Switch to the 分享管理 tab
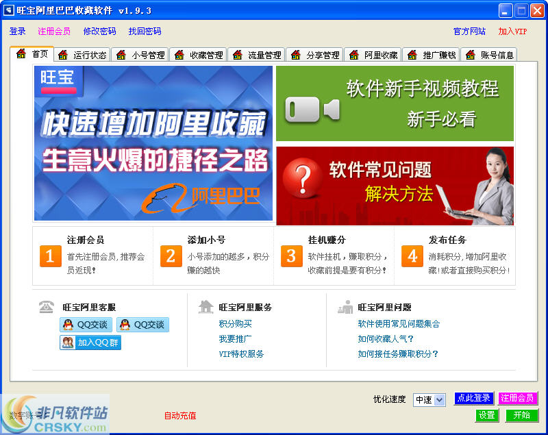The height and width of the screenshot is (435, 548). click(315, 55)
